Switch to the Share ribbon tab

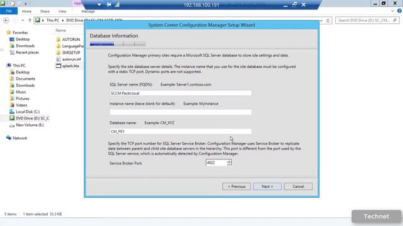tap(45, 11)
